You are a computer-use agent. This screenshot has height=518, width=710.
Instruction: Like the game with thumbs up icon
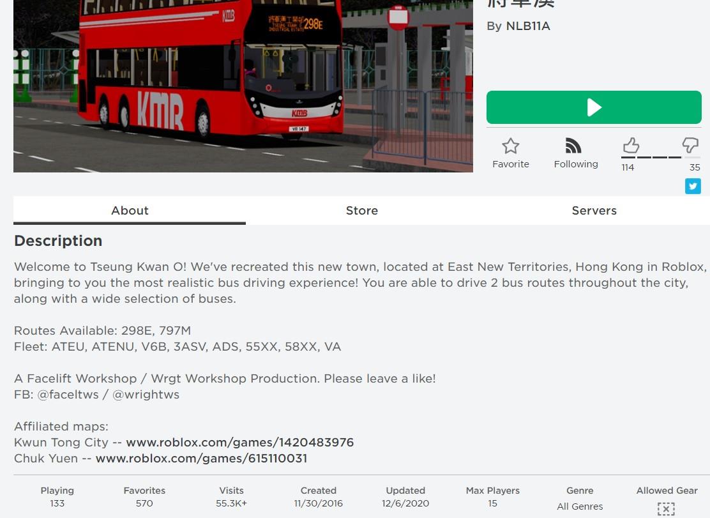click(631, 146)
